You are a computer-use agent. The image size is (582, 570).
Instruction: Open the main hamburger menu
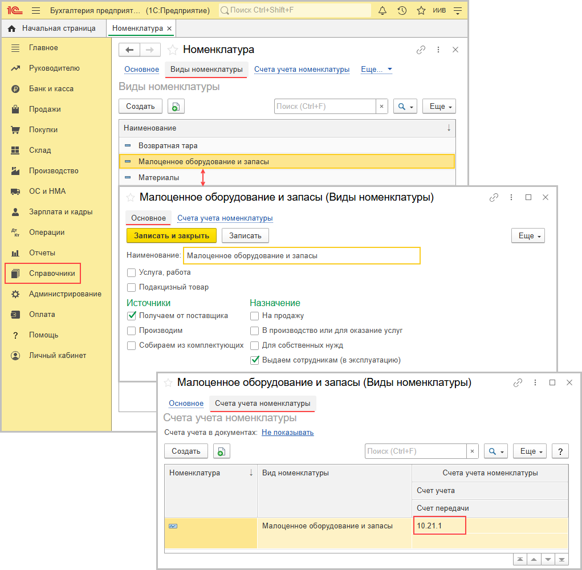pos(36,10)
